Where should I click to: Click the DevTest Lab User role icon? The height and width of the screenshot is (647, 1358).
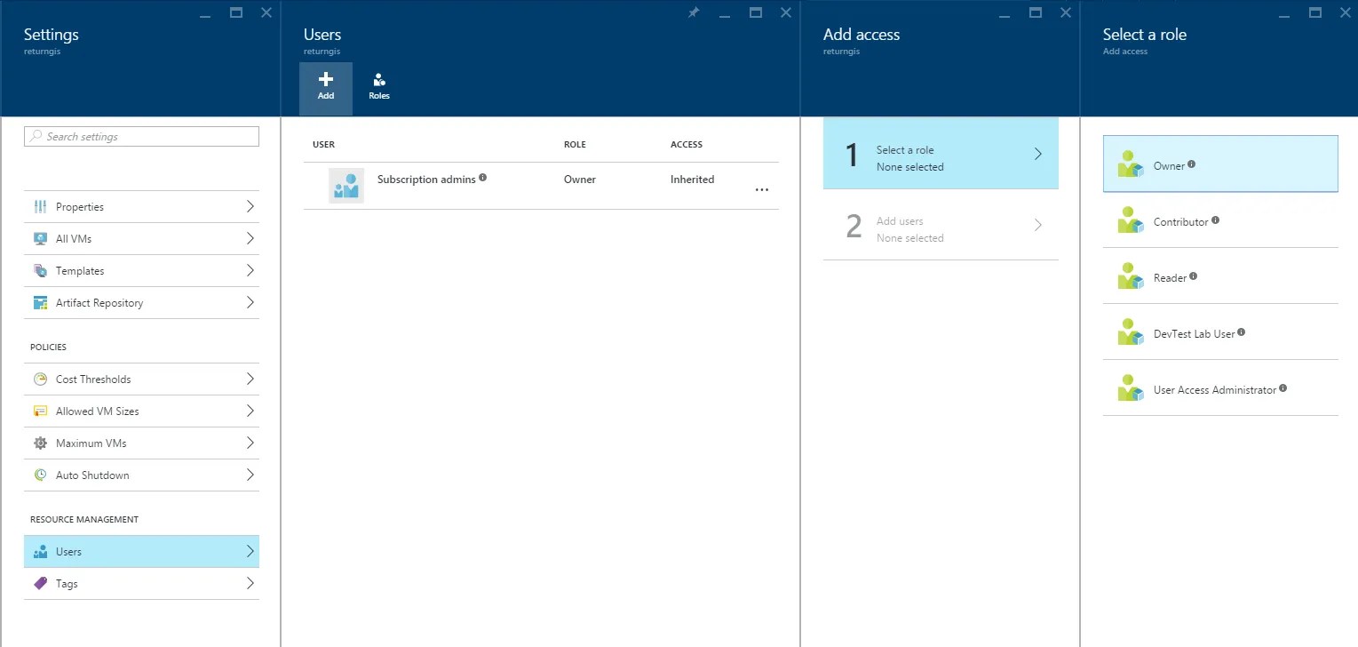pos(1131,332)
